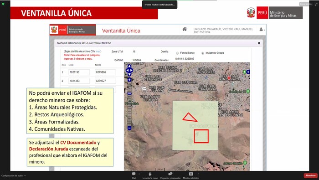The image size is (319, 180).
Task: Zoom in with map plus button
Action: (129, 80)
